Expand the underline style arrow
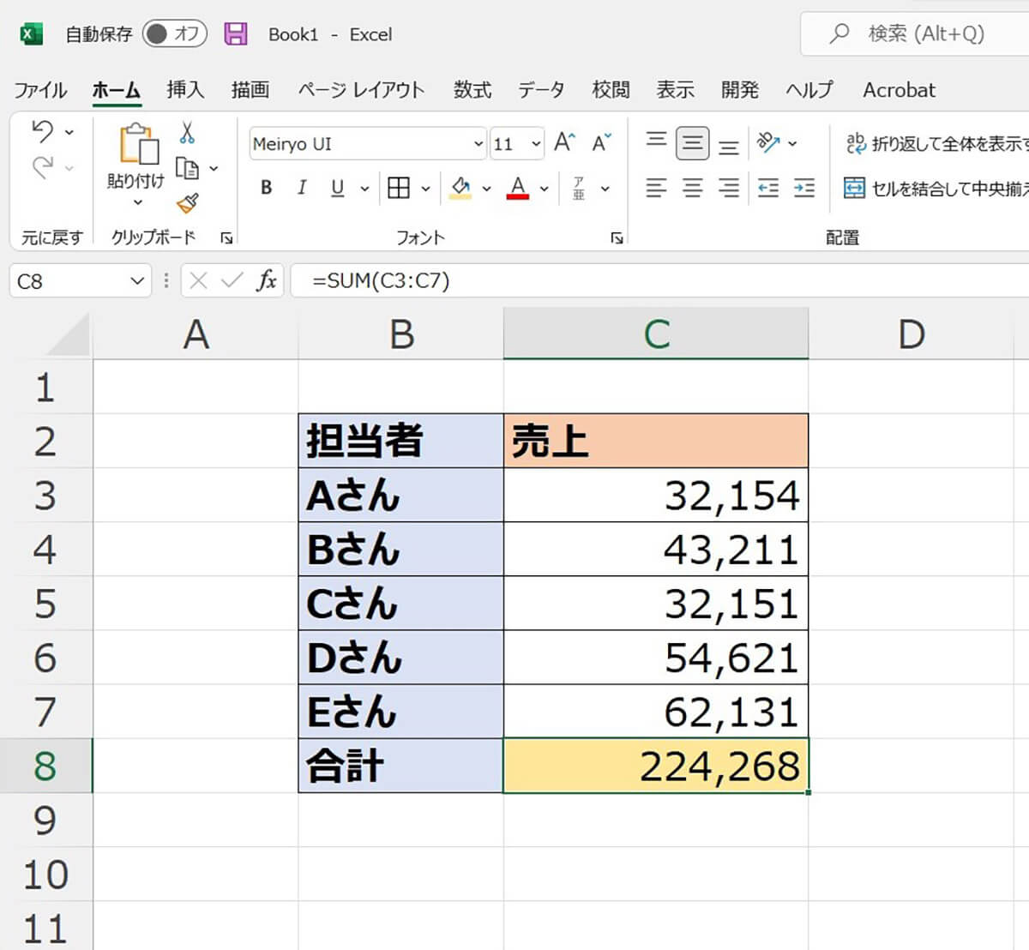 click(364, 189)
